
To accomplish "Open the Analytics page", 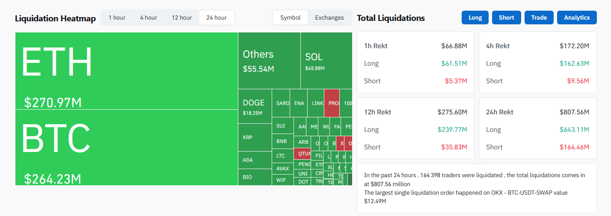I will pos(577,18).
